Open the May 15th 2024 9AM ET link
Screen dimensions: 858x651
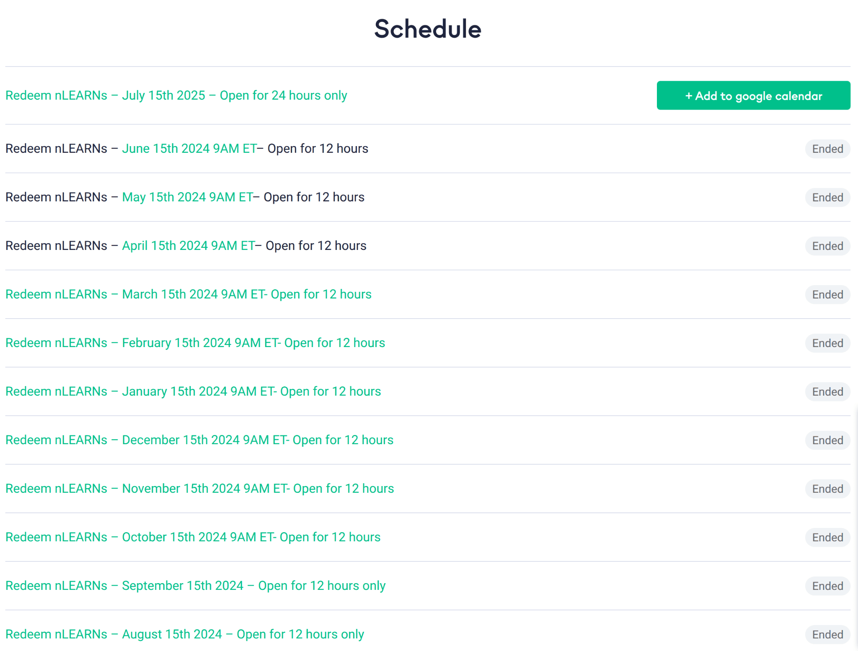click(x=188, y=197)
